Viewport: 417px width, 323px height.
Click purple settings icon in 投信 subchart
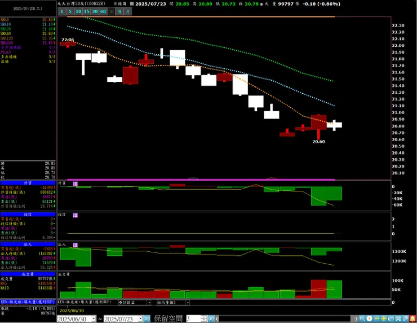[x=76, y=215]
